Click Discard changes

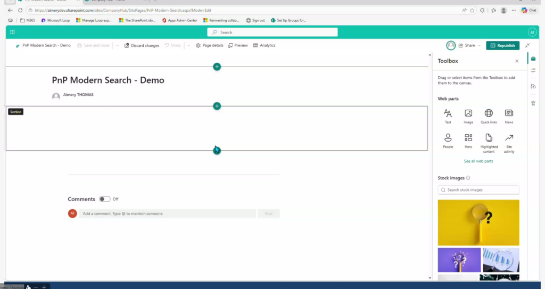coord(142,46)
